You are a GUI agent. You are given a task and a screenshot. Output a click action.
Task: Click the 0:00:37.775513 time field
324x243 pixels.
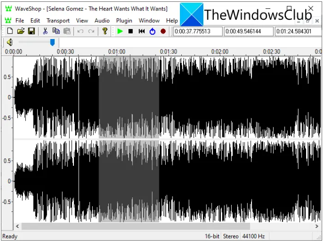pos(198,31)
